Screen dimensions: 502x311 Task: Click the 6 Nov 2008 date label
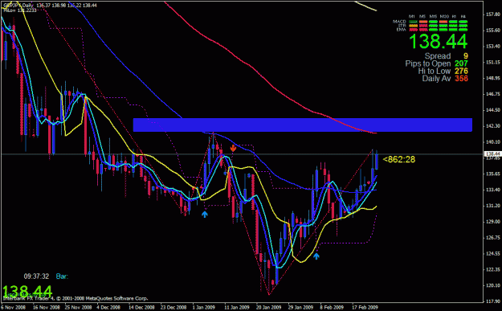click(13, 307)
